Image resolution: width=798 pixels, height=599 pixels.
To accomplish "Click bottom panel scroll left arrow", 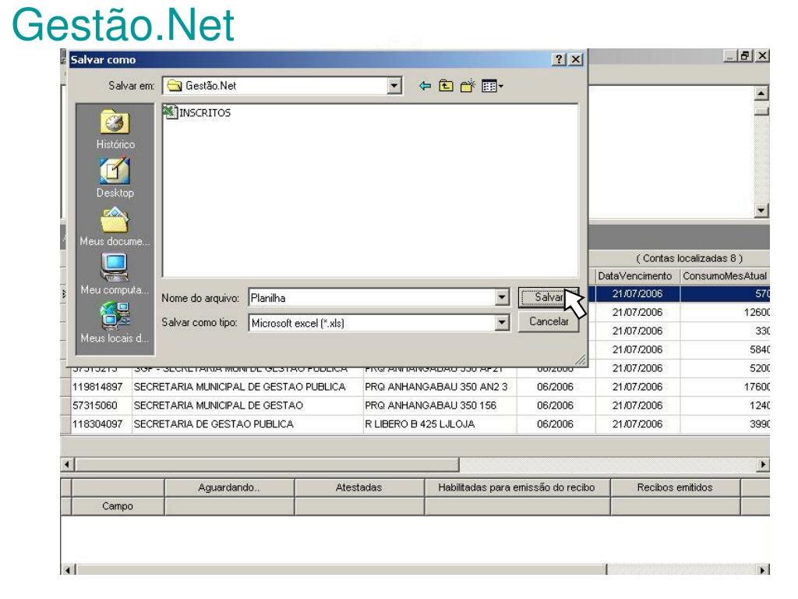I will coord(69,569).
